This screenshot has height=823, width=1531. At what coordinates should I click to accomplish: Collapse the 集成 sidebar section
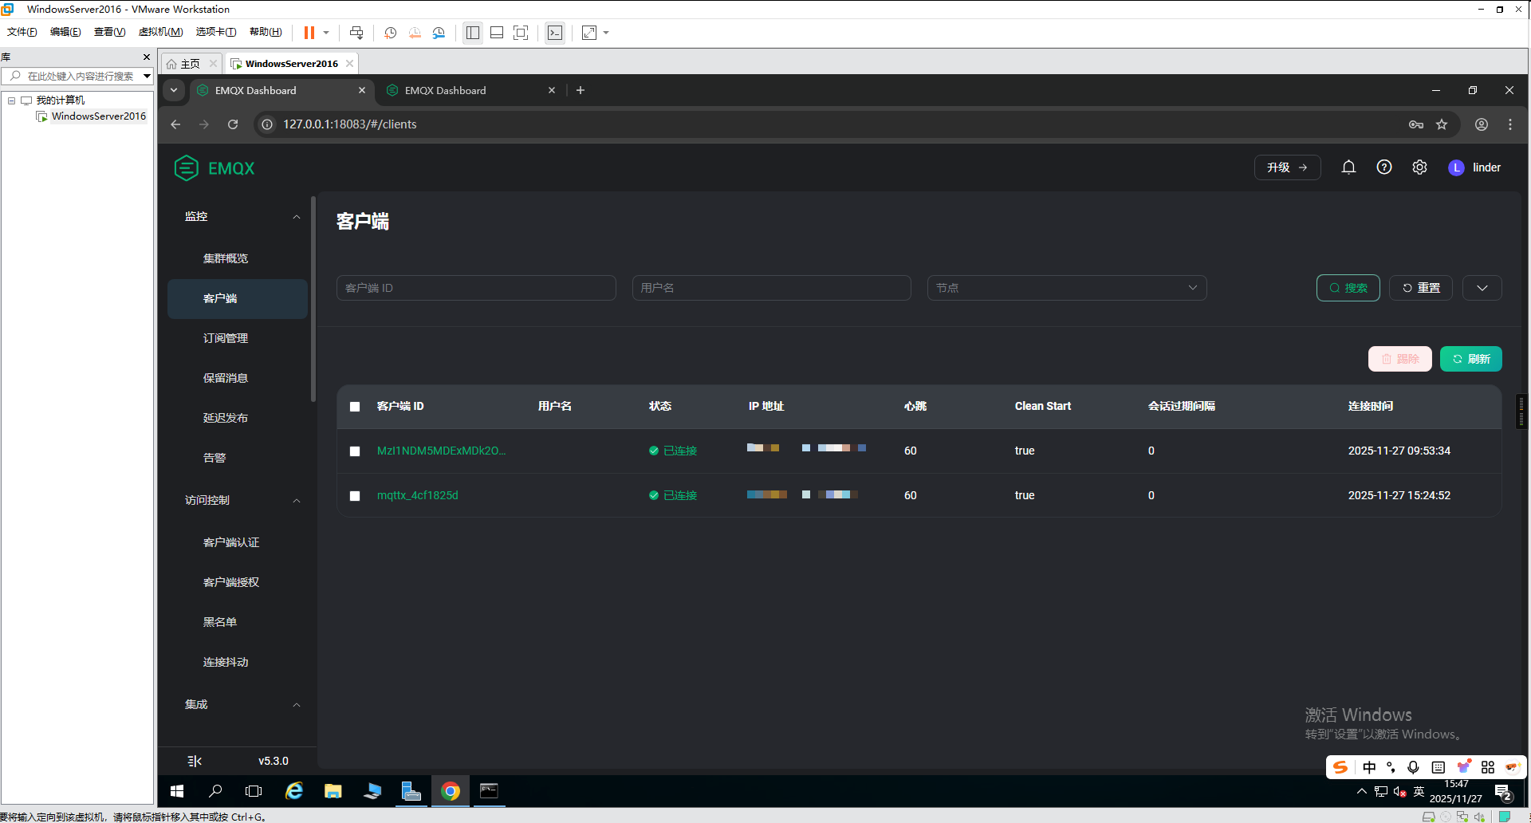pyautogui.click(x=297, y=705)
